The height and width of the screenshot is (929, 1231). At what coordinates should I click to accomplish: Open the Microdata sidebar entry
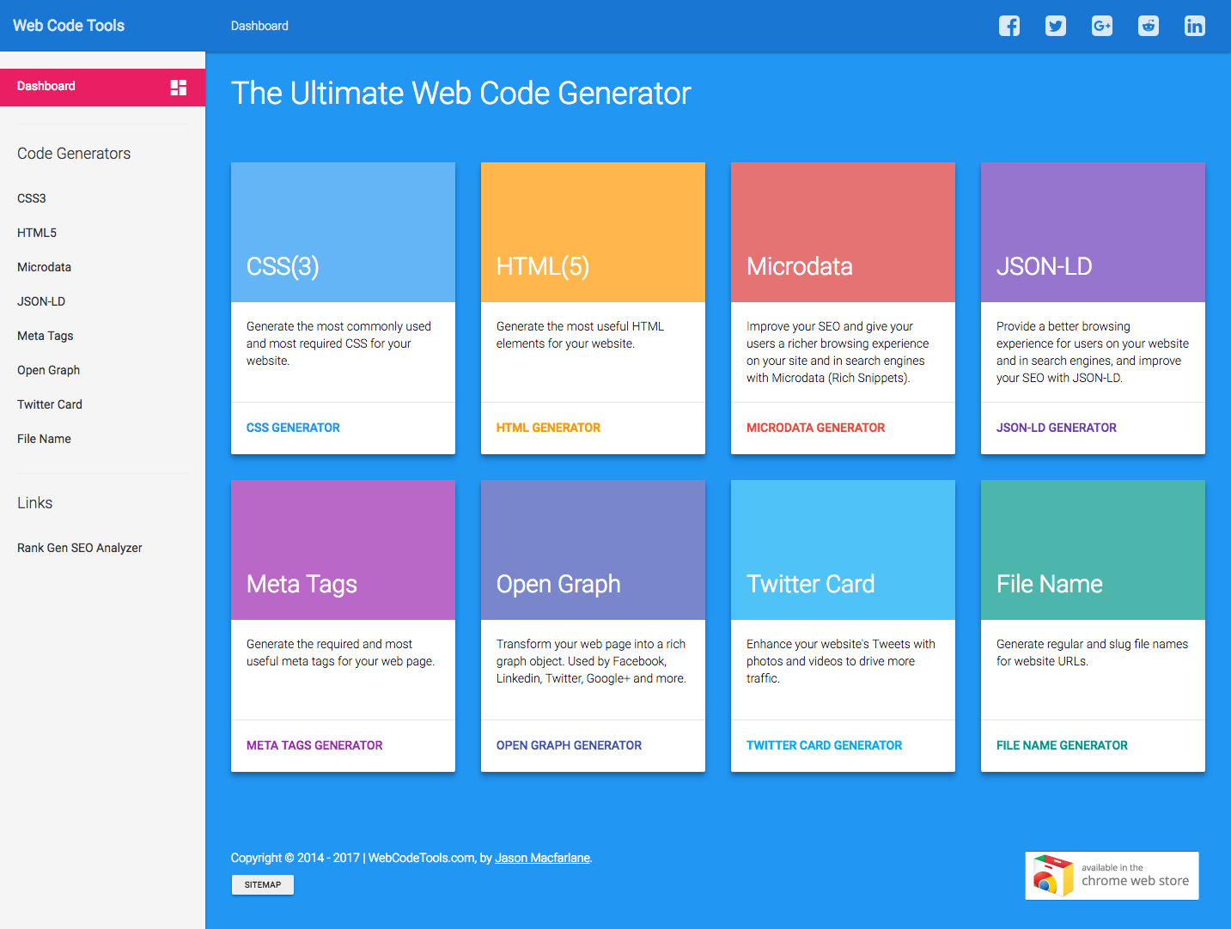click(x=44, y=267)
